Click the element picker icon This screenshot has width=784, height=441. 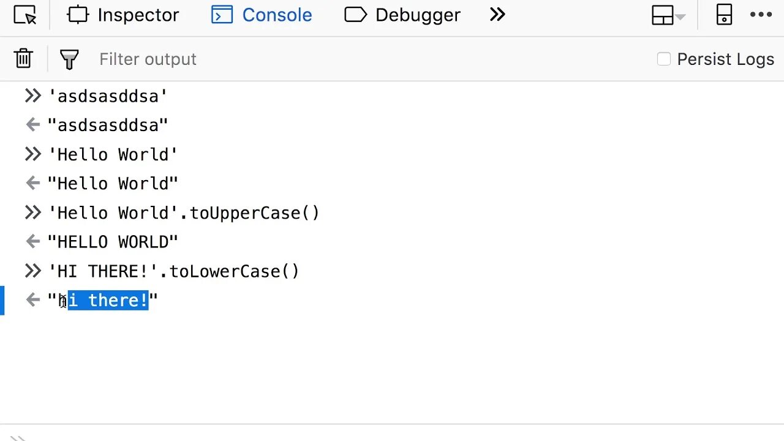point(25,15)
